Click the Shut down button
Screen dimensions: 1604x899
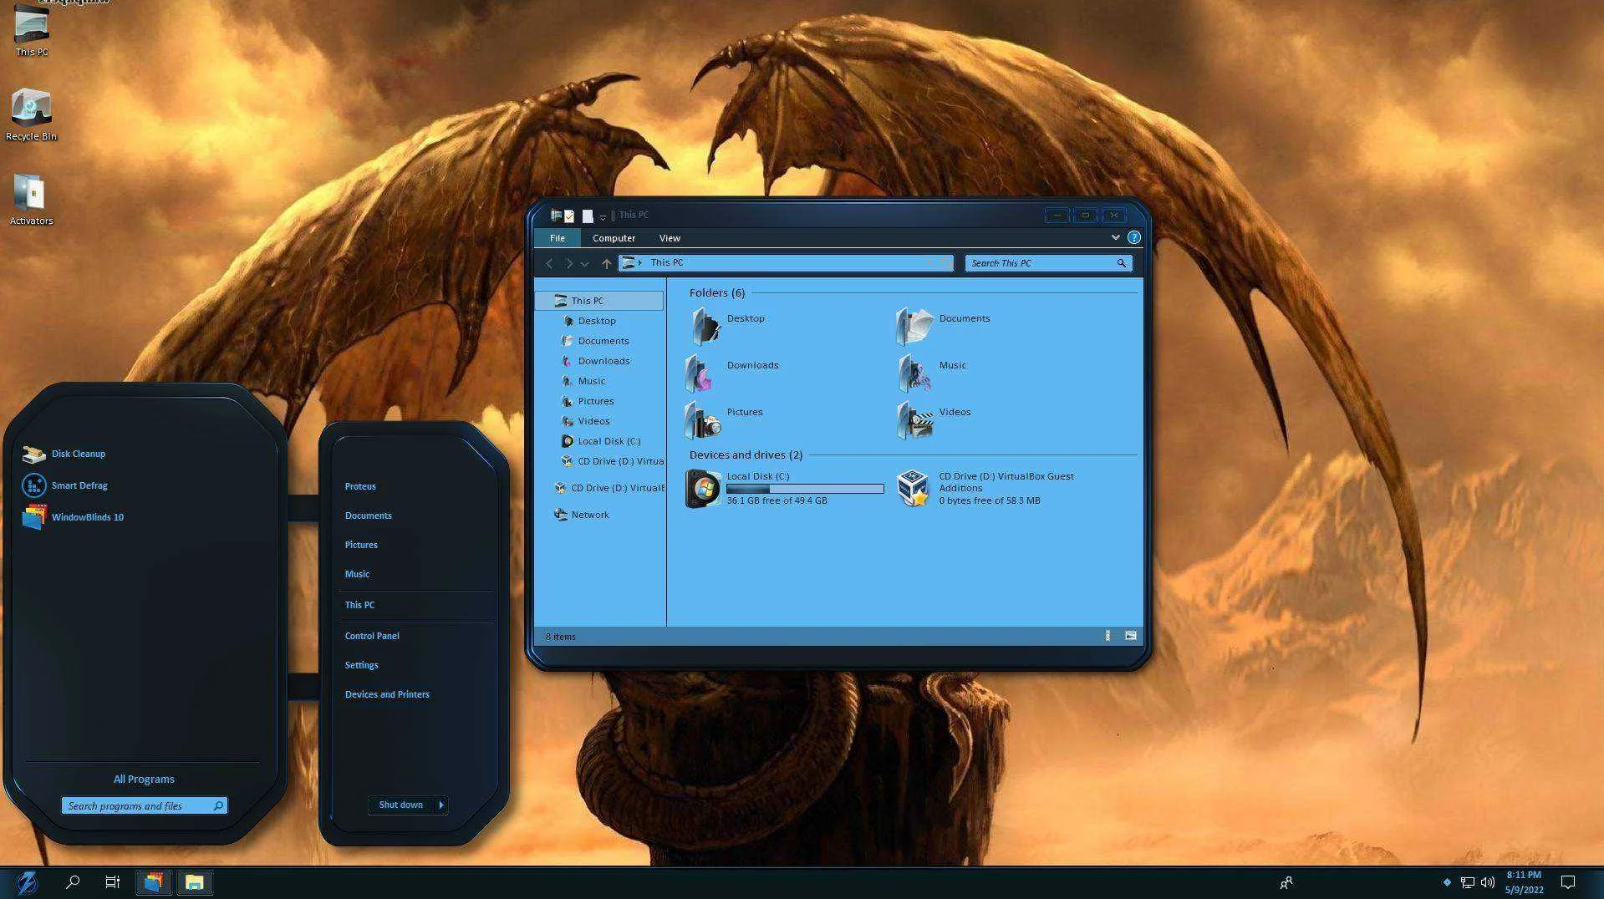401,805
